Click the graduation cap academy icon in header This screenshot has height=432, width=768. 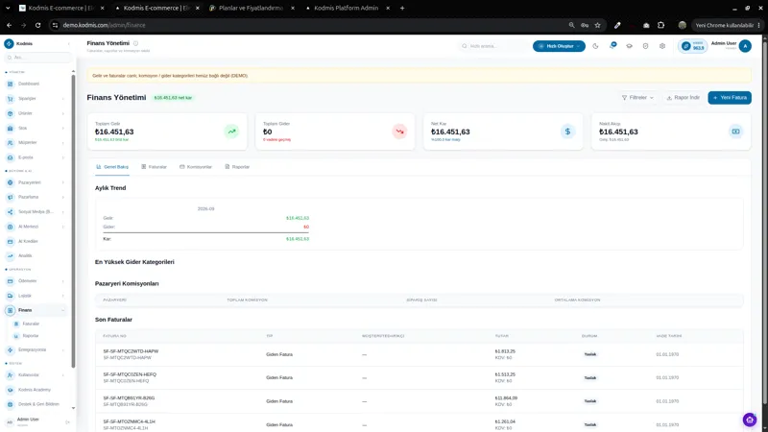click(629, 46)
